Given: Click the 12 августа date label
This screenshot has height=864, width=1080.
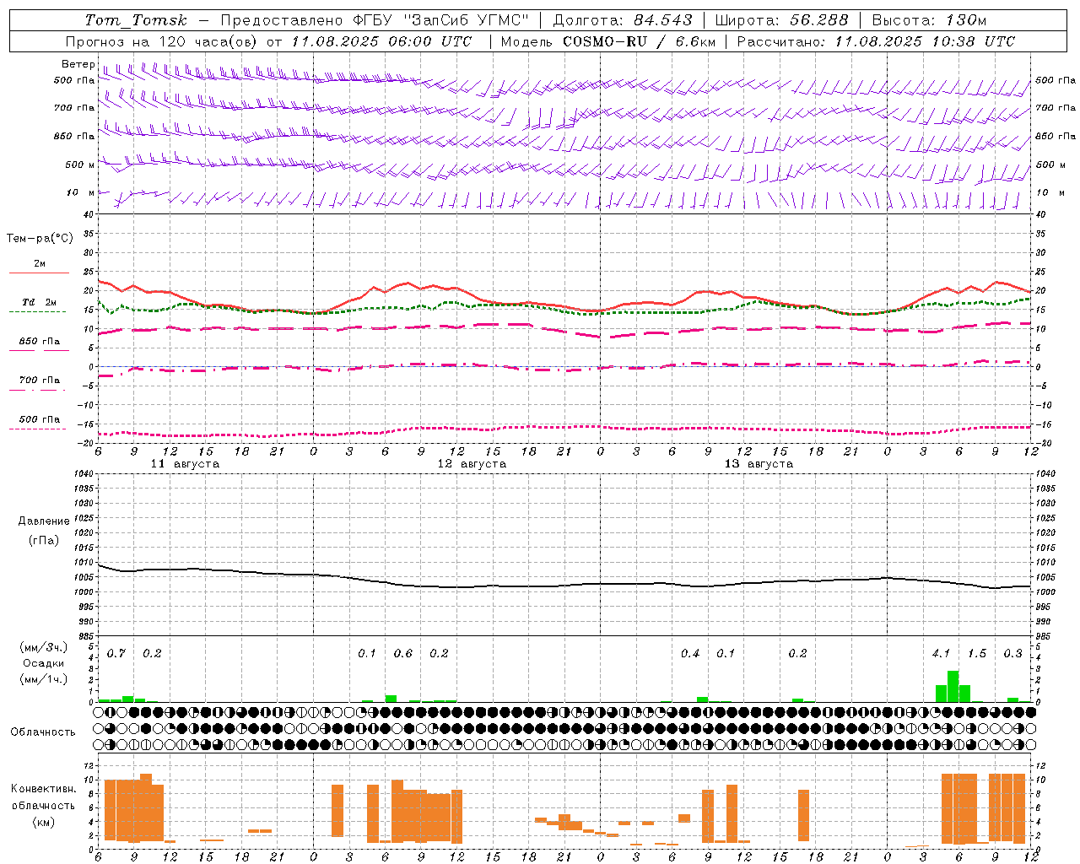Looking at the screenshot, I should coord(472,464).
